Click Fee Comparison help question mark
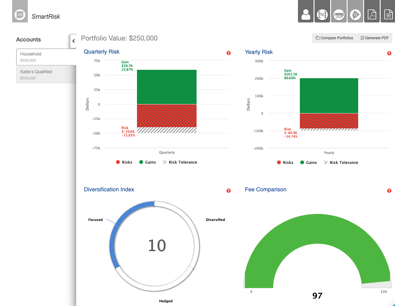 (389, 191)
